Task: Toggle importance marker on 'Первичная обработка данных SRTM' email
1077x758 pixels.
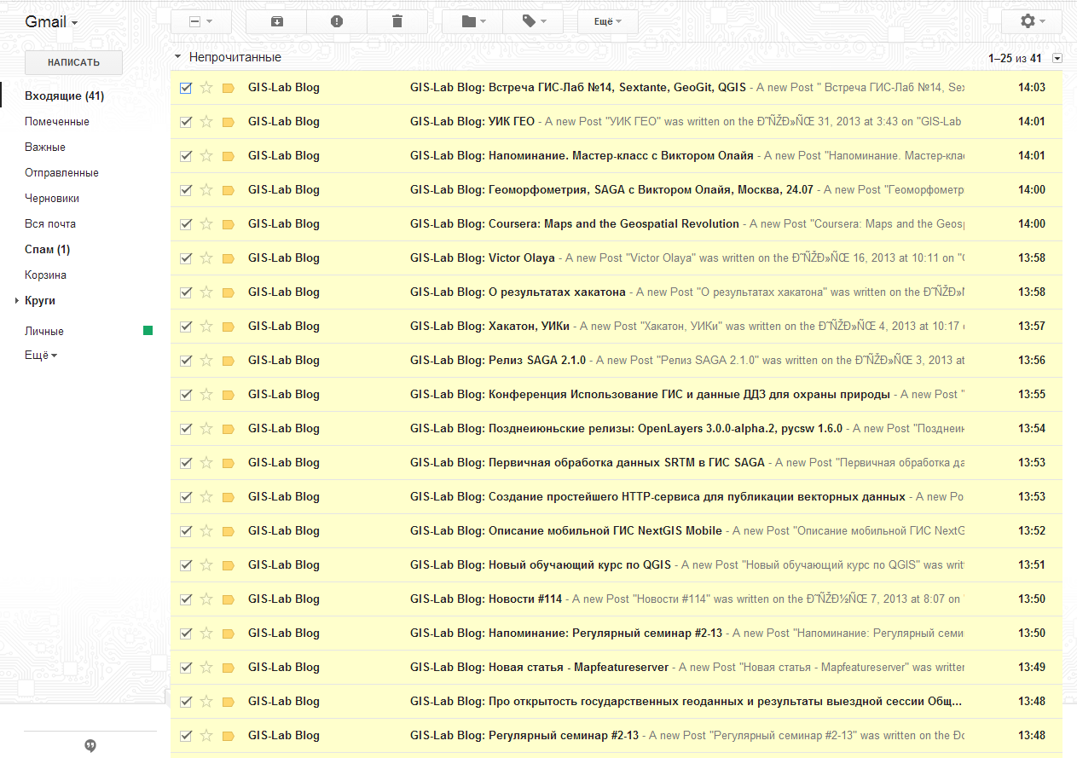Action: [228, 463]
